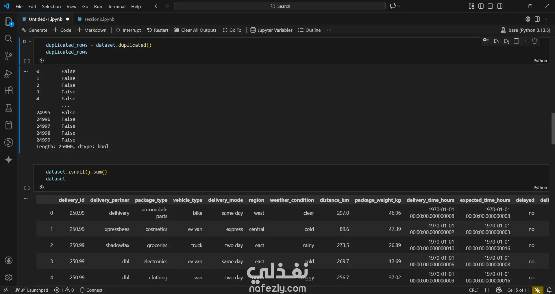Run the duplicated_rows cell by line

click(486, 41)
